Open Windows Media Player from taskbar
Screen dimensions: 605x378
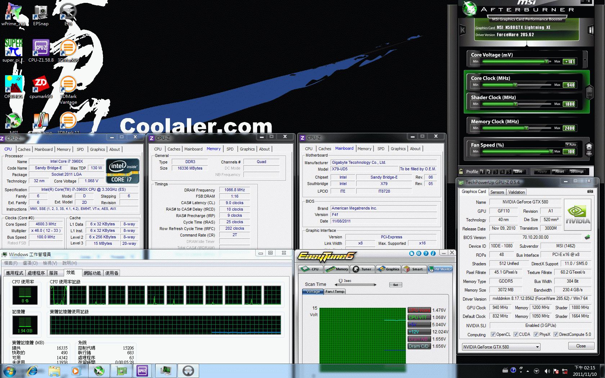[x=76, y=371]
